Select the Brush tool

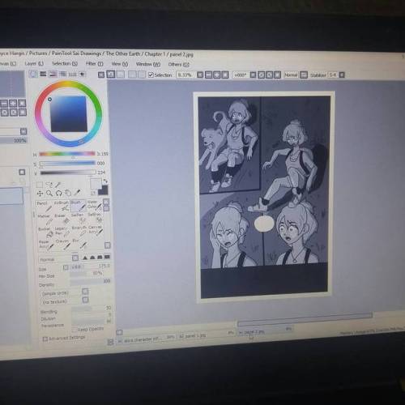78,206
